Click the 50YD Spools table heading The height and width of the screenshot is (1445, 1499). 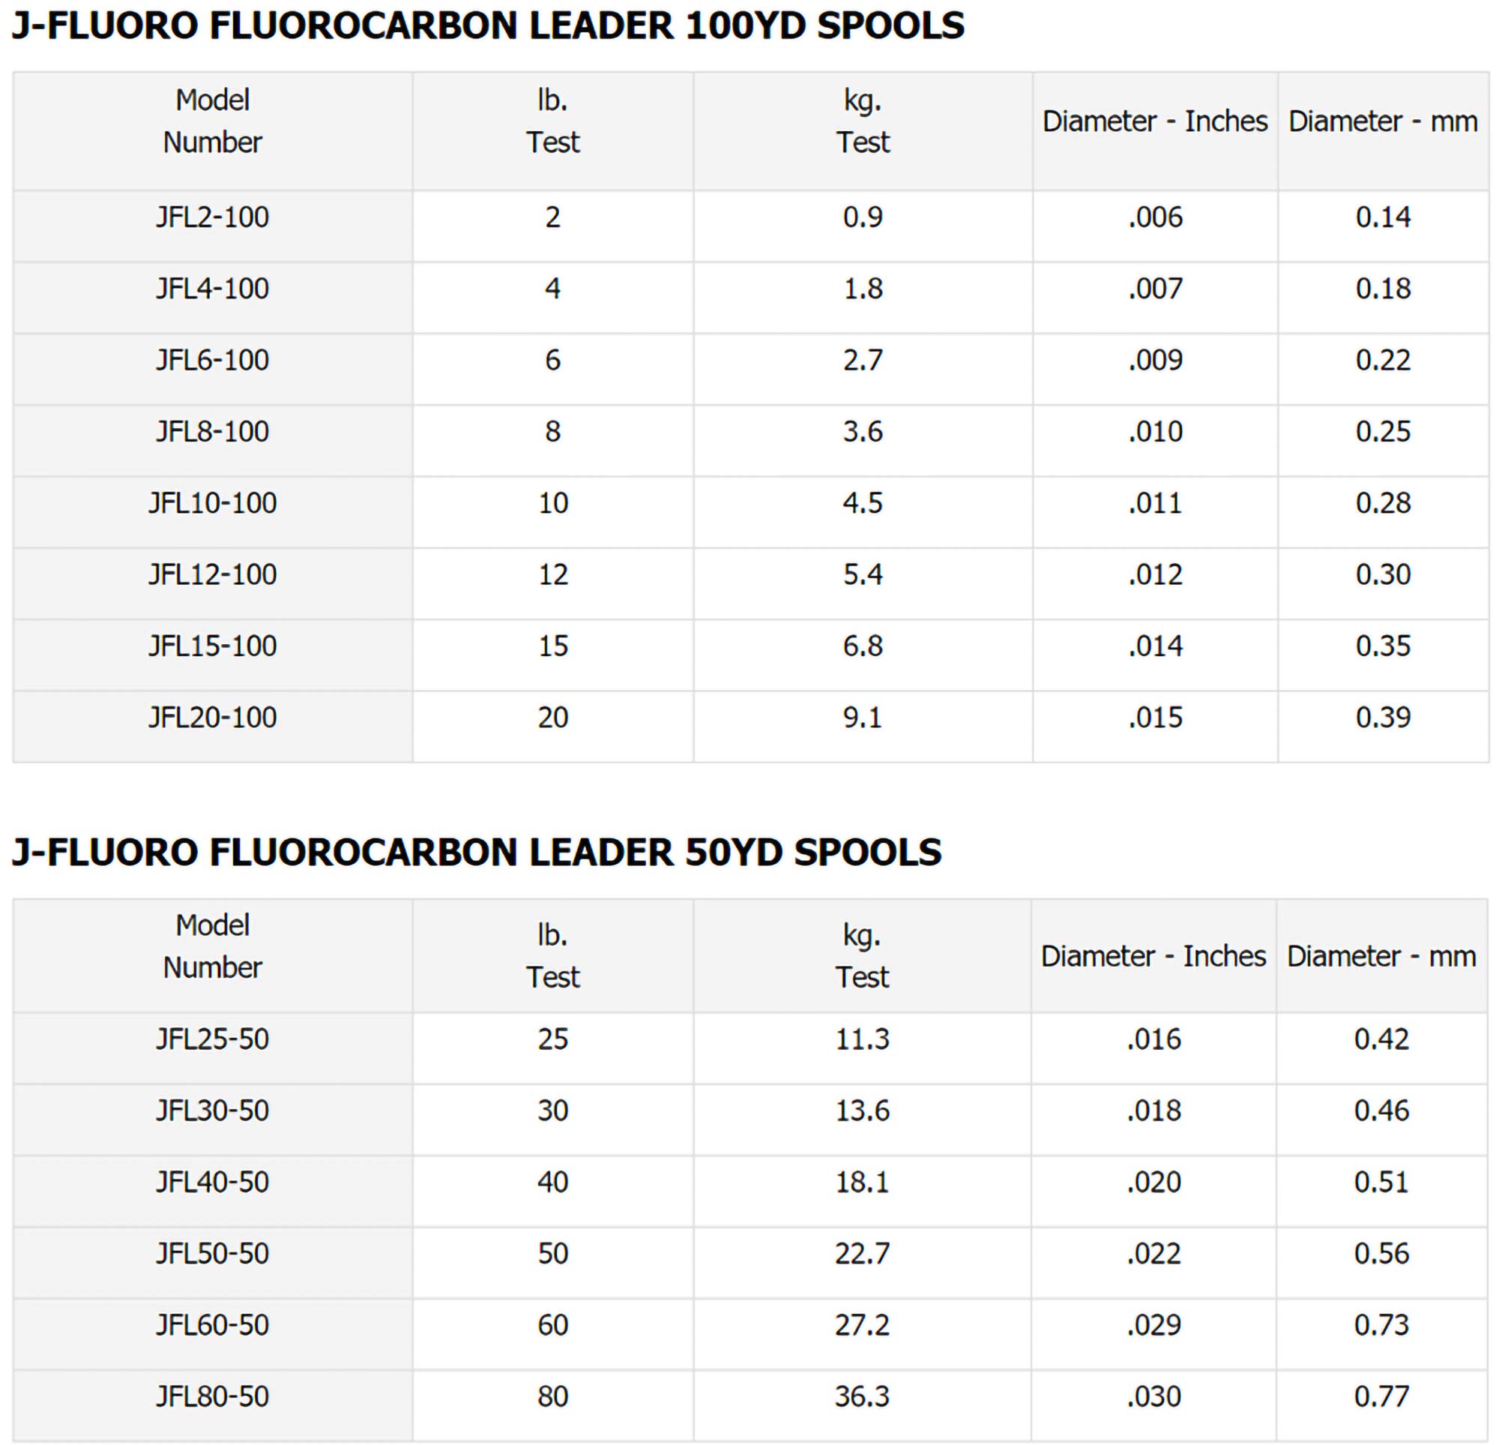click(x=477, y=853)
